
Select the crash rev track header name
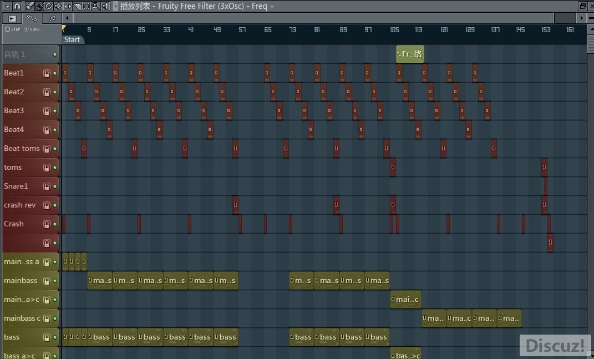pos(20,205)
